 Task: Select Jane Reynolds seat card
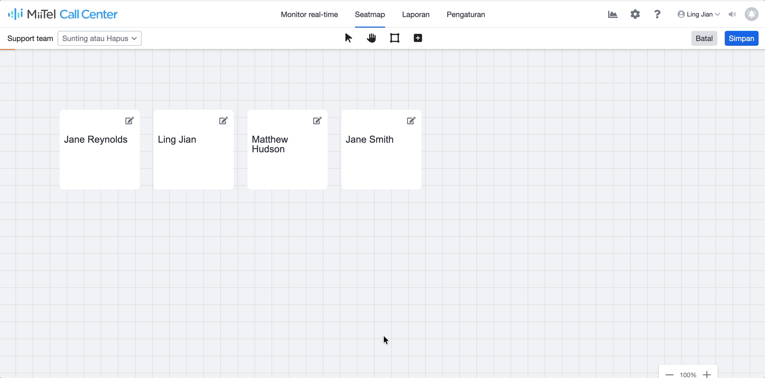[x=100, y=150]
